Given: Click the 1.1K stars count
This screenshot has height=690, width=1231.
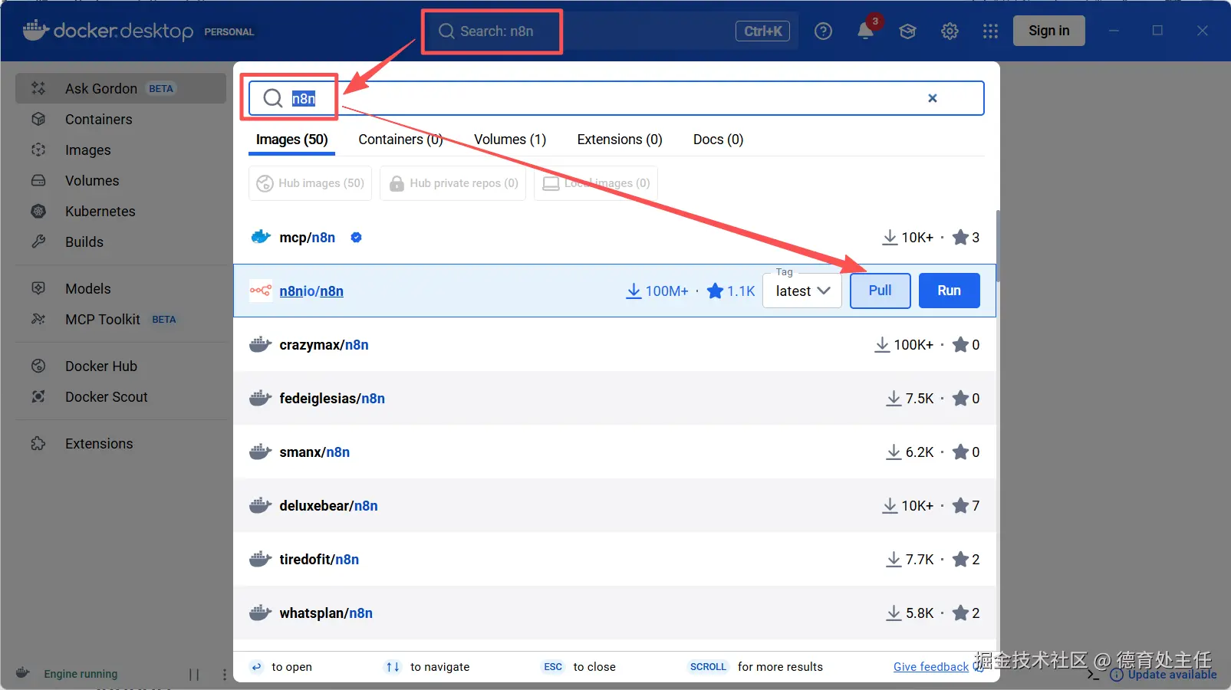Looking at the screenshot, I should pyautogui.click(x=731, y=291).
